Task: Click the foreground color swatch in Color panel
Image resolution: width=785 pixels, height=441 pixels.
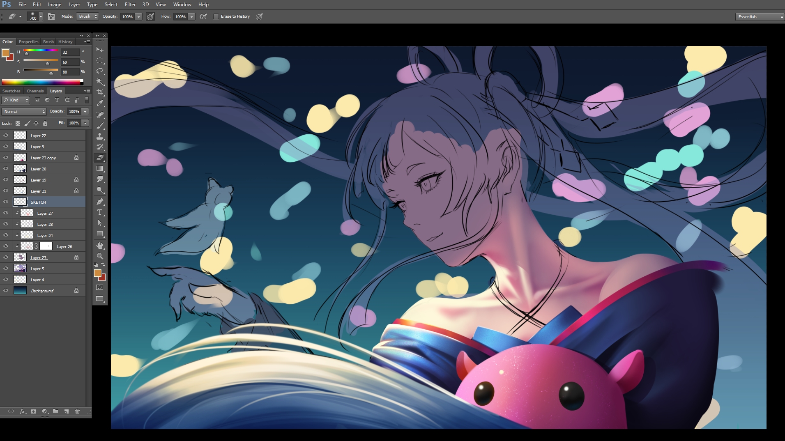Action: 6,53
